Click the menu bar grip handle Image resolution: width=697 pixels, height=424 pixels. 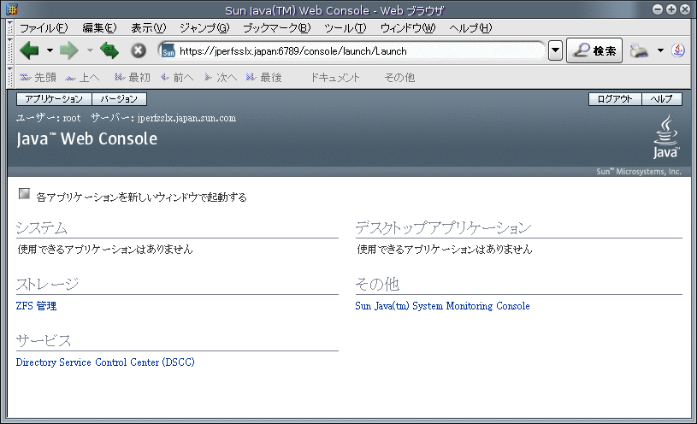click(x=10, y=27)
